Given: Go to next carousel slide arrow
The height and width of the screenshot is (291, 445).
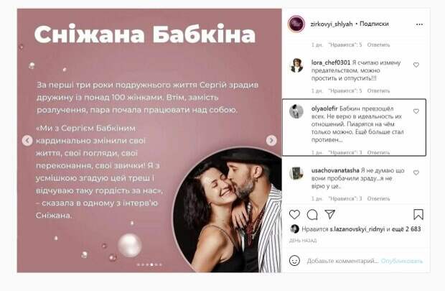Looking at the screenshot, I should pos(271,140).
